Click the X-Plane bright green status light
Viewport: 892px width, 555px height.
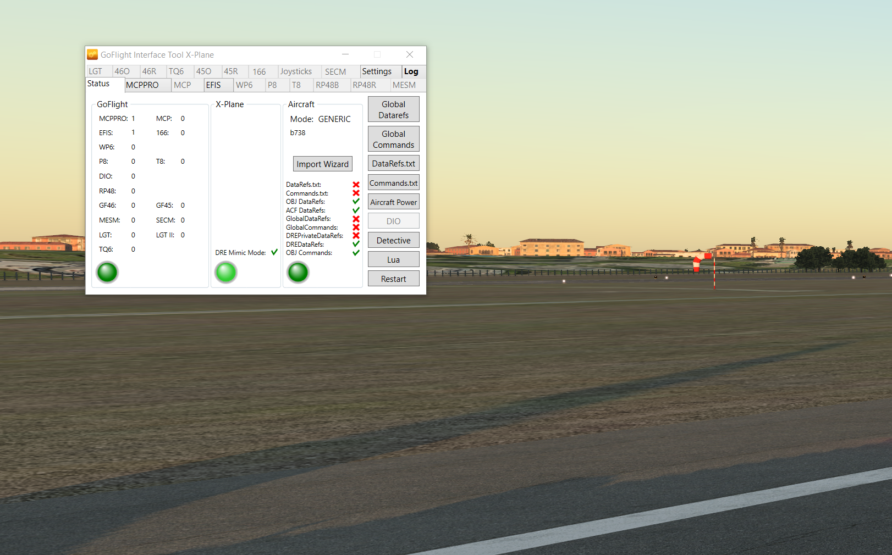click(x=225, y=272)
